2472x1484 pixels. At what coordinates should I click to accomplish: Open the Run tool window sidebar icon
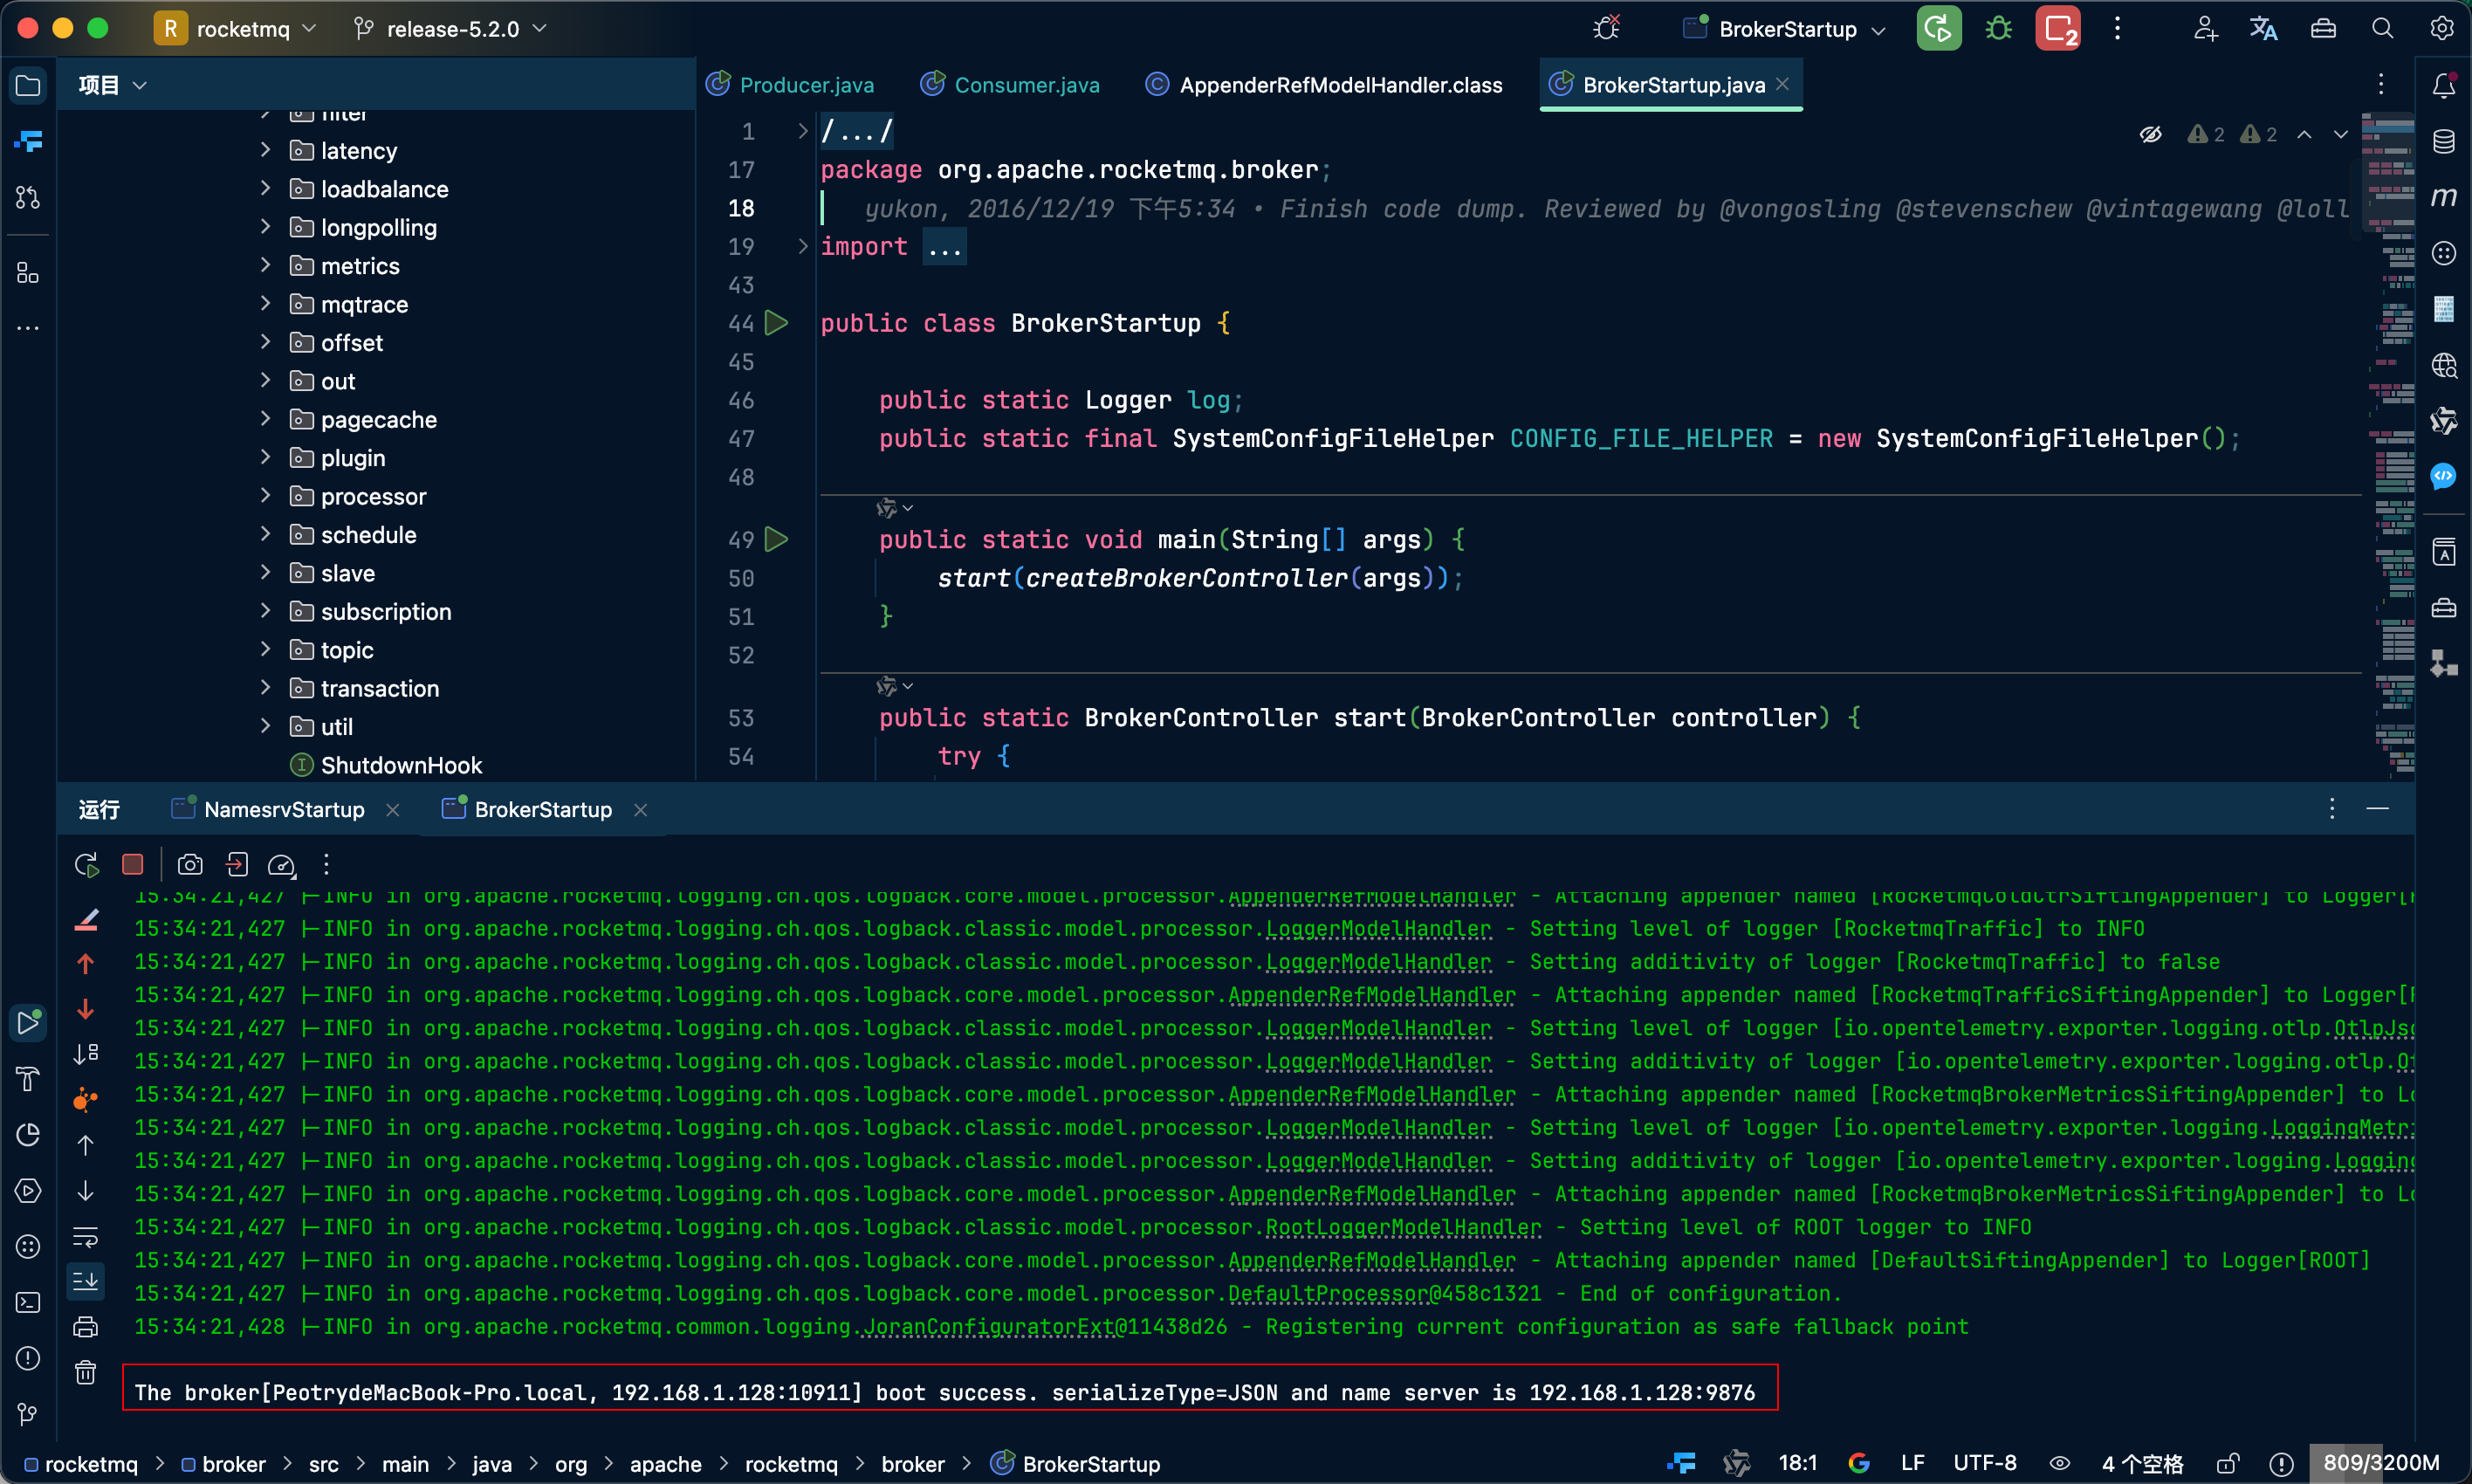click(28, 1022)
